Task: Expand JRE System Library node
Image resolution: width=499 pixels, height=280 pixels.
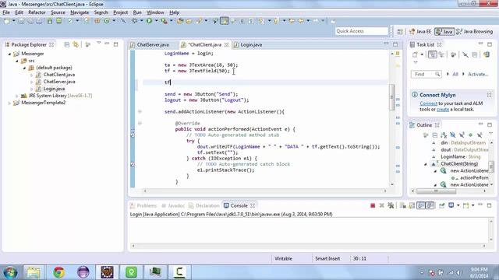Action: (17, 96)
